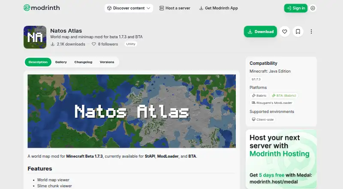Image resolution: width=343 pixels, height=189 pixels.
Task: Click the chevron on Discover content
Action: click(x=148, y=8)
